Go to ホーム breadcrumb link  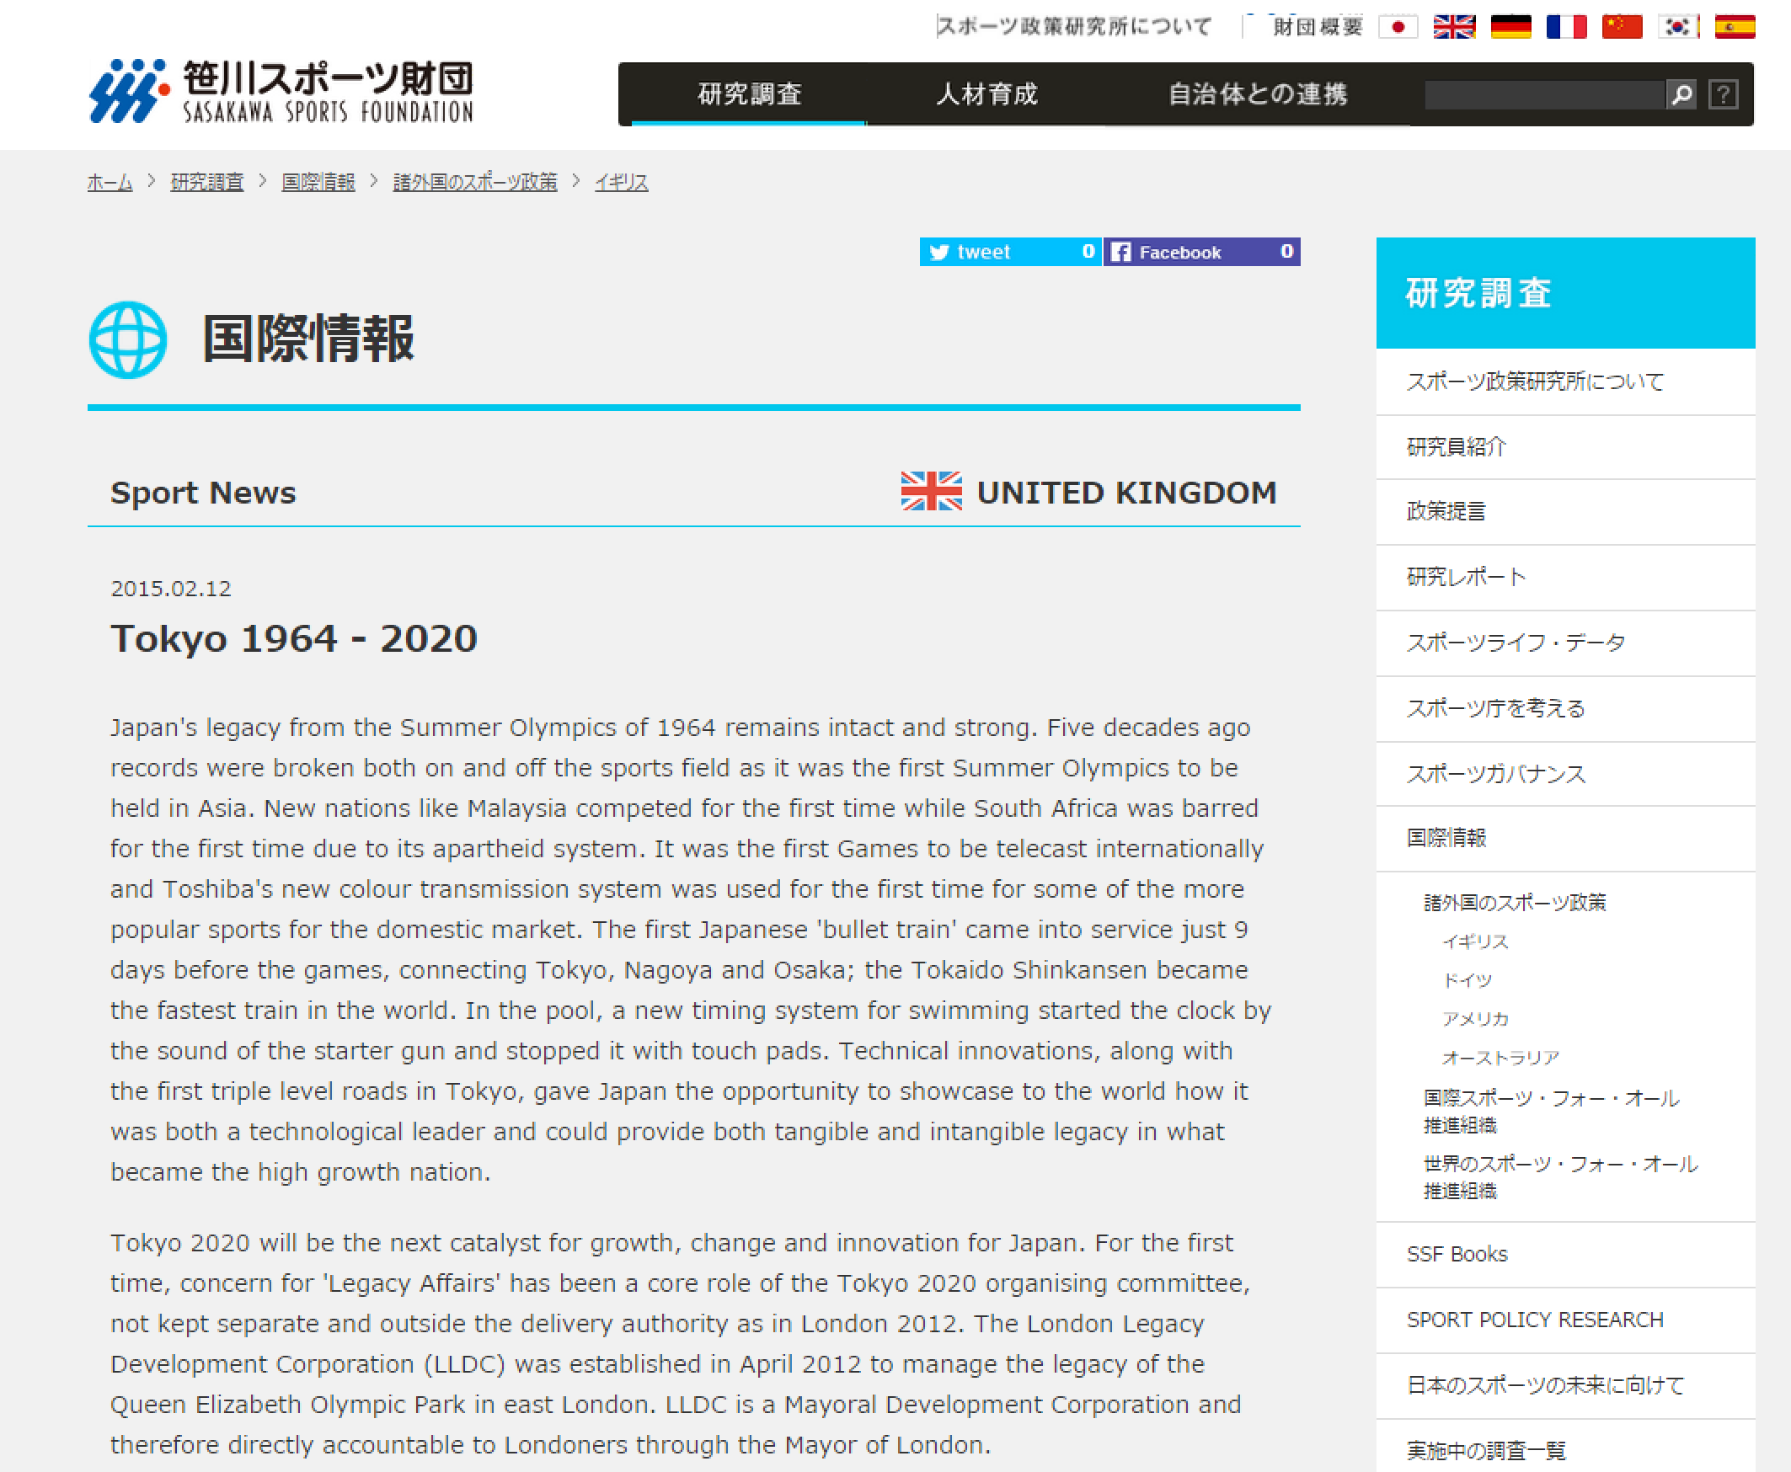[110, 182]
